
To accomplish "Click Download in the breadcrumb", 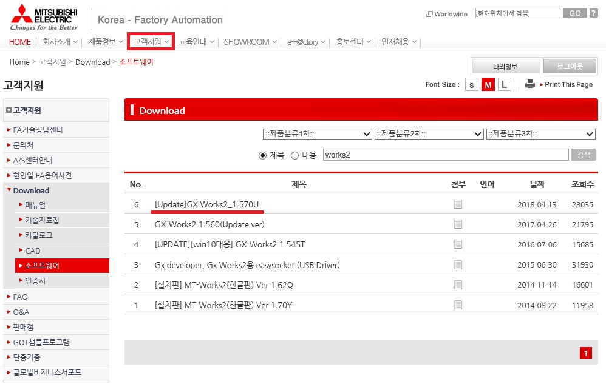I will coord(93,62).
